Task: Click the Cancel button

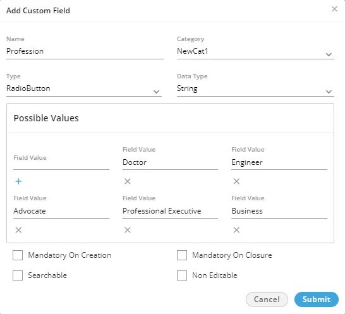Action: coord(267,299)
